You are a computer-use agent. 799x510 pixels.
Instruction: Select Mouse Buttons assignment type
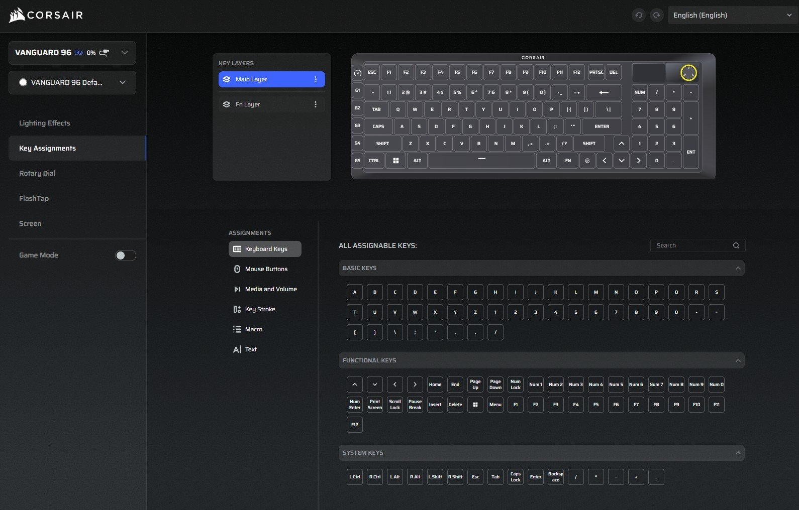(x=265, y=269)
